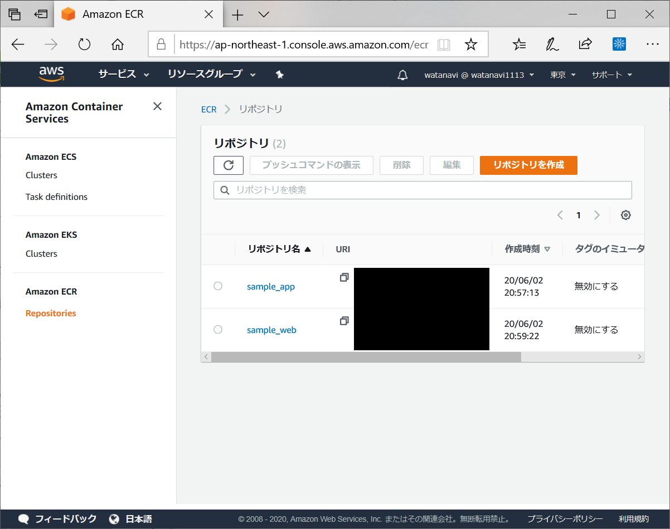Image resolution: width=670 pixels, height=529 pixels.
Task: Go to the next page arrow in pagination
Action: 597,215
